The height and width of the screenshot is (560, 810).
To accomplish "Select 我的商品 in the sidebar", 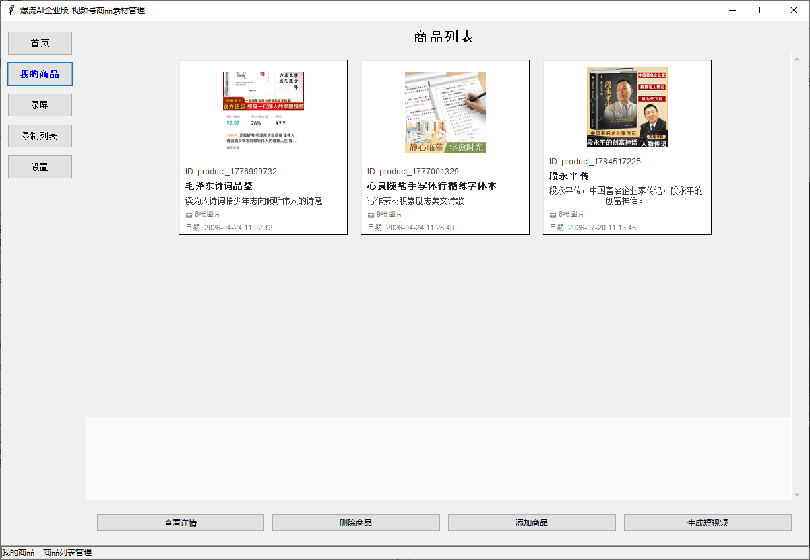I will (40, 74).
